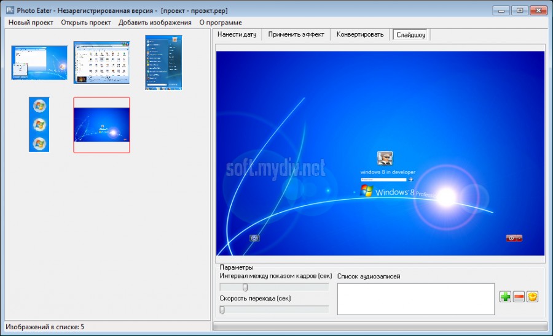
Task: Click the large Windows 8 preview image
Action: 380,153
